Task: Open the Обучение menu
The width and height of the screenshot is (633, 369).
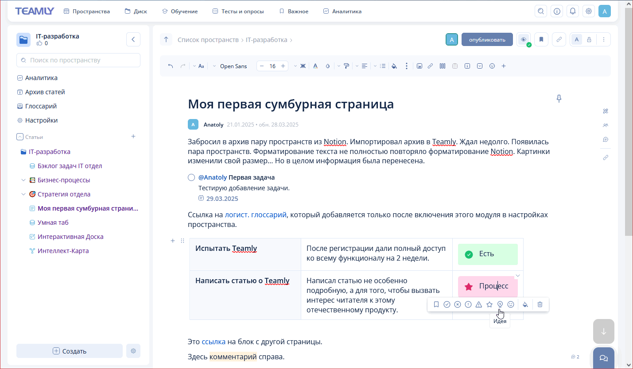Action: pos(180,12)
